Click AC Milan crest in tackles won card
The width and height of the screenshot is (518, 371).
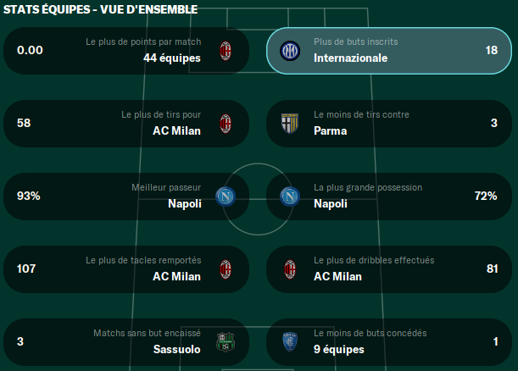click(x=226, y=269)
